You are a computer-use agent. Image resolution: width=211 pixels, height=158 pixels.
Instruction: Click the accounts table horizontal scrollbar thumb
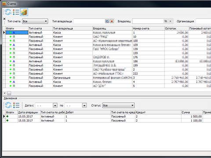(x=9, y=93)
